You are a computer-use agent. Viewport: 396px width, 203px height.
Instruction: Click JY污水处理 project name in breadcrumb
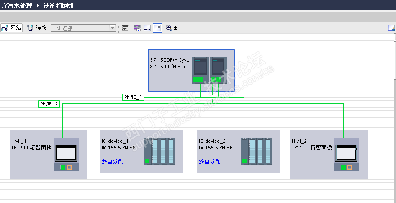(17, 5)
